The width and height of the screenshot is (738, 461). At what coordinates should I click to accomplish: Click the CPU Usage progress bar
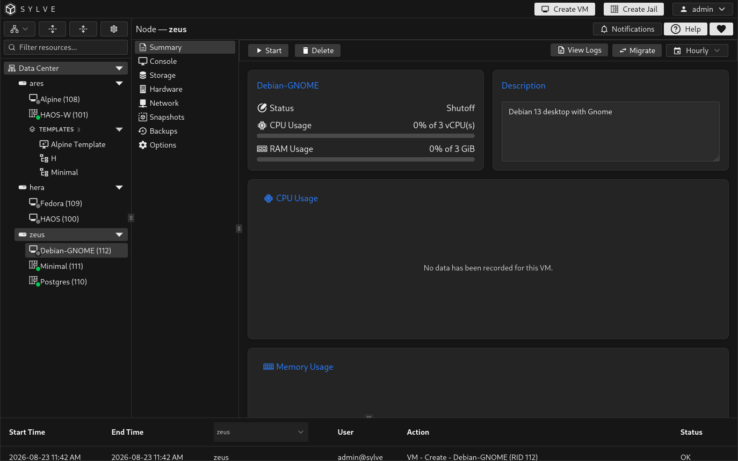366,136
